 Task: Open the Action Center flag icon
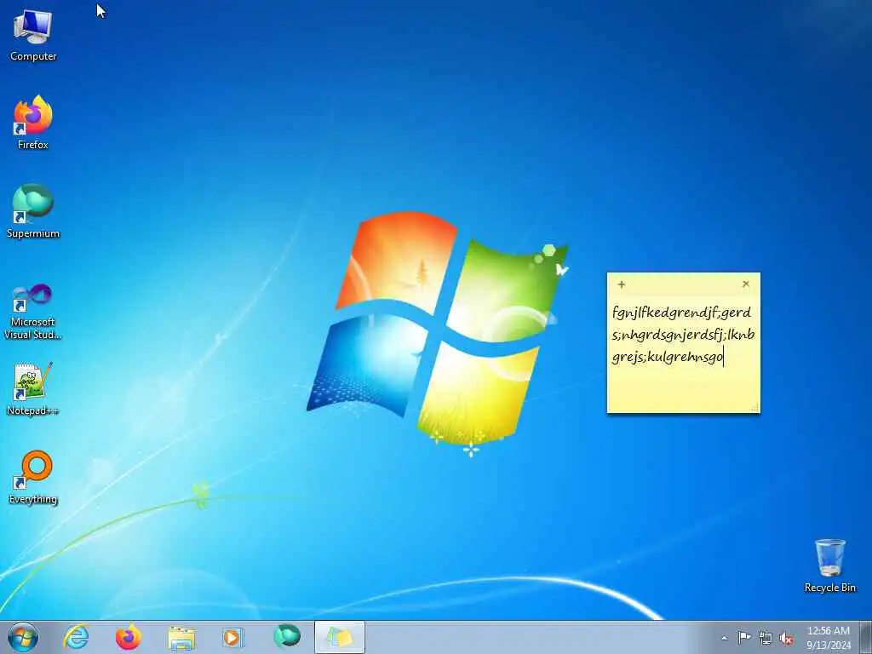(x=744, y=637)
